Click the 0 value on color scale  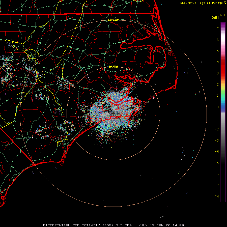coord(218,107)
